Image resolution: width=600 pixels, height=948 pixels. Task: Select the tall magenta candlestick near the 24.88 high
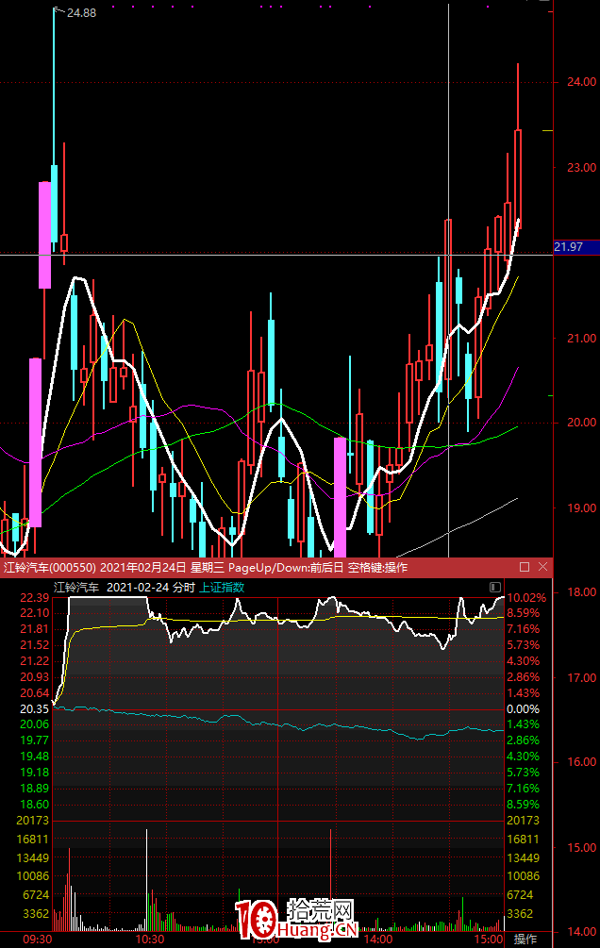[x=43, y=235]
